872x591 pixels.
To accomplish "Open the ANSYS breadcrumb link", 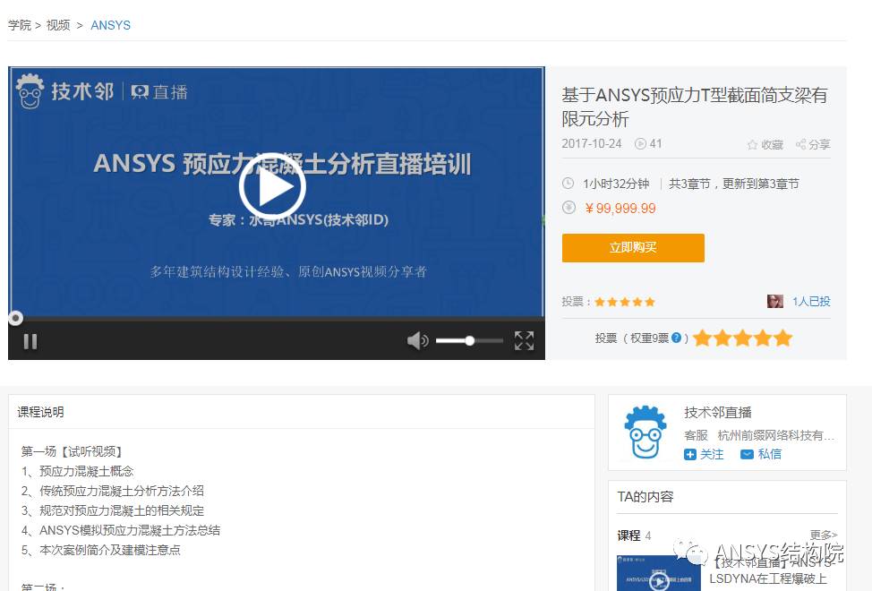I will coord(111,25).
